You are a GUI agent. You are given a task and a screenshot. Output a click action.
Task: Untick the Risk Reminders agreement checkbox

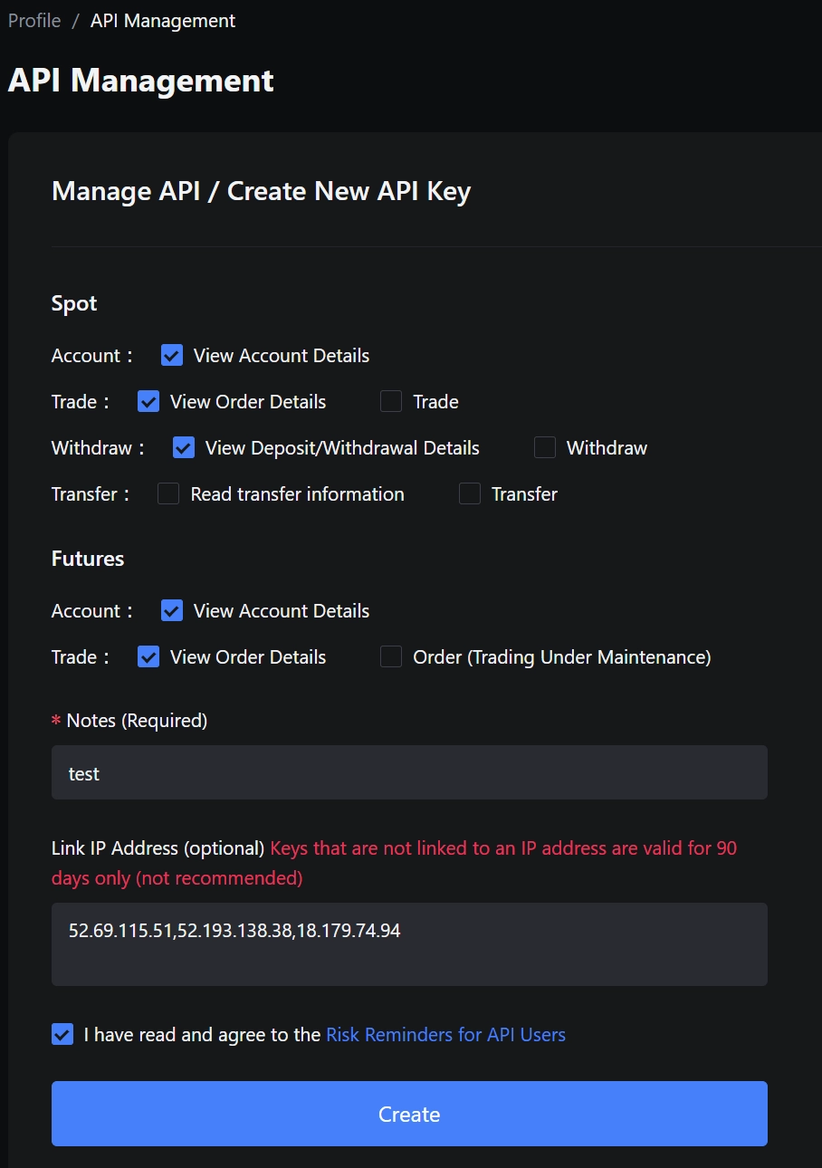pyautogui.click(x=62, y=1035)
